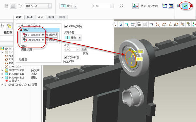Open the datum display filters icon
Screen dimensions: 196x122
pyautogui.click(x=157, y=24)
